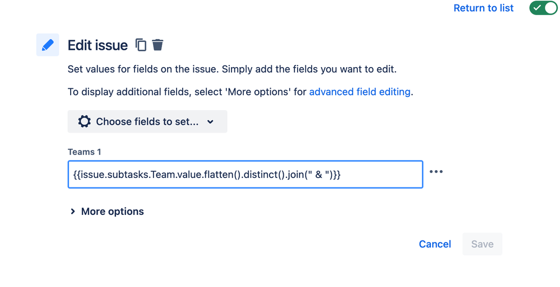The height and width of the screenshot is (287, 560).
Task: Click the More options label
Action: [x=113, y=211]
